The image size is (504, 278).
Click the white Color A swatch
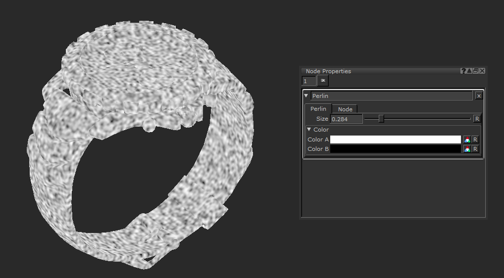[395, 139]
